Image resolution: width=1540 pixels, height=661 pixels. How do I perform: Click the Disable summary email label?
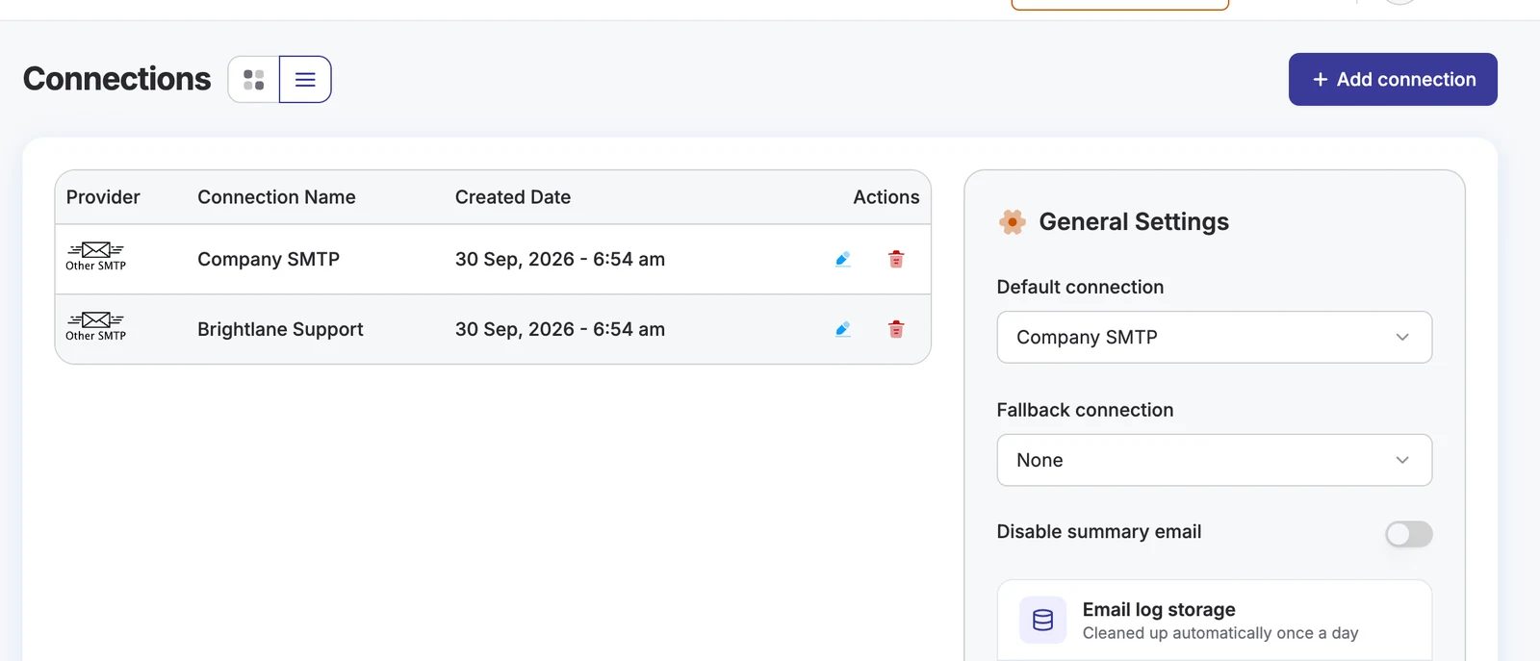(x=1099, y=532)
